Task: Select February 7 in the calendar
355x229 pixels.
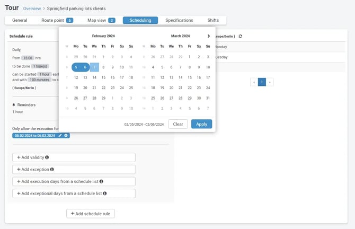Action: point(94,67)
